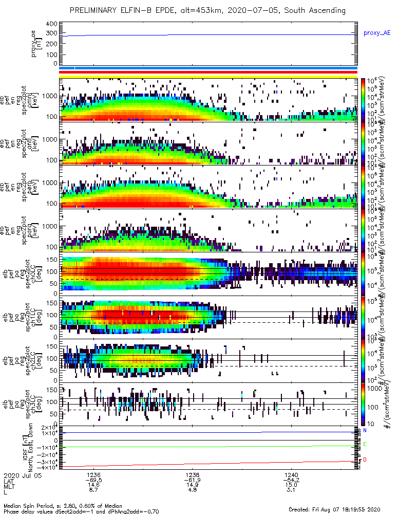The height and width of the screenshot is (514, 398).
Task: Click the red D legend letter
Action: click(365, 460)
